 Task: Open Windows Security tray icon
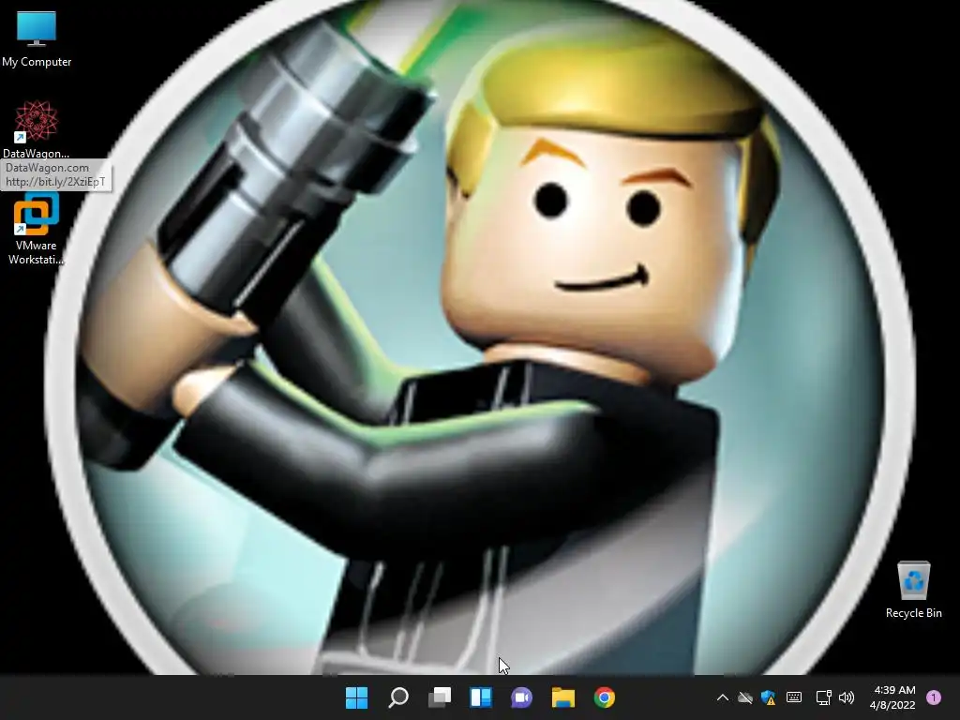[x=769, y=697]
